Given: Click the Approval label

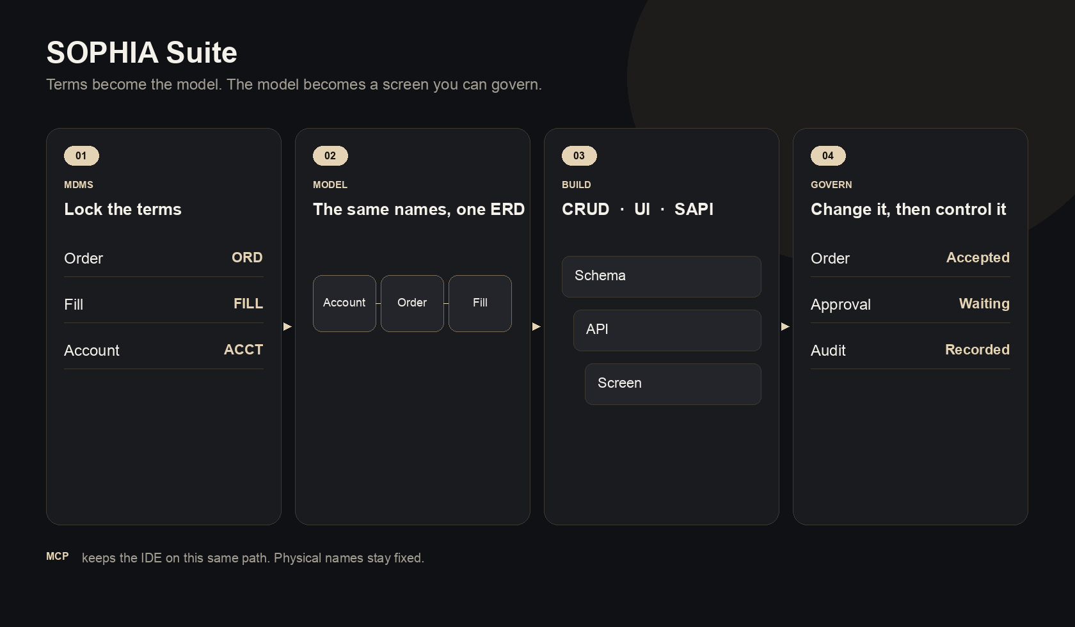Looking at the screenshot, I should (x=841, y=305).
